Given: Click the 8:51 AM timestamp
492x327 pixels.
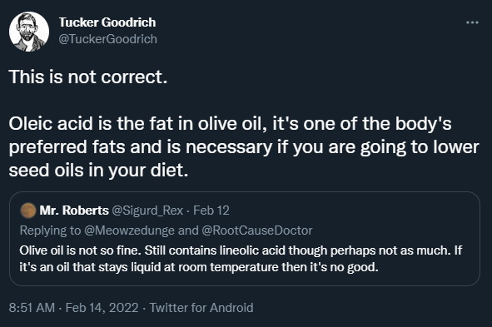Looking at the screenshot, I should tap(32, 308).
